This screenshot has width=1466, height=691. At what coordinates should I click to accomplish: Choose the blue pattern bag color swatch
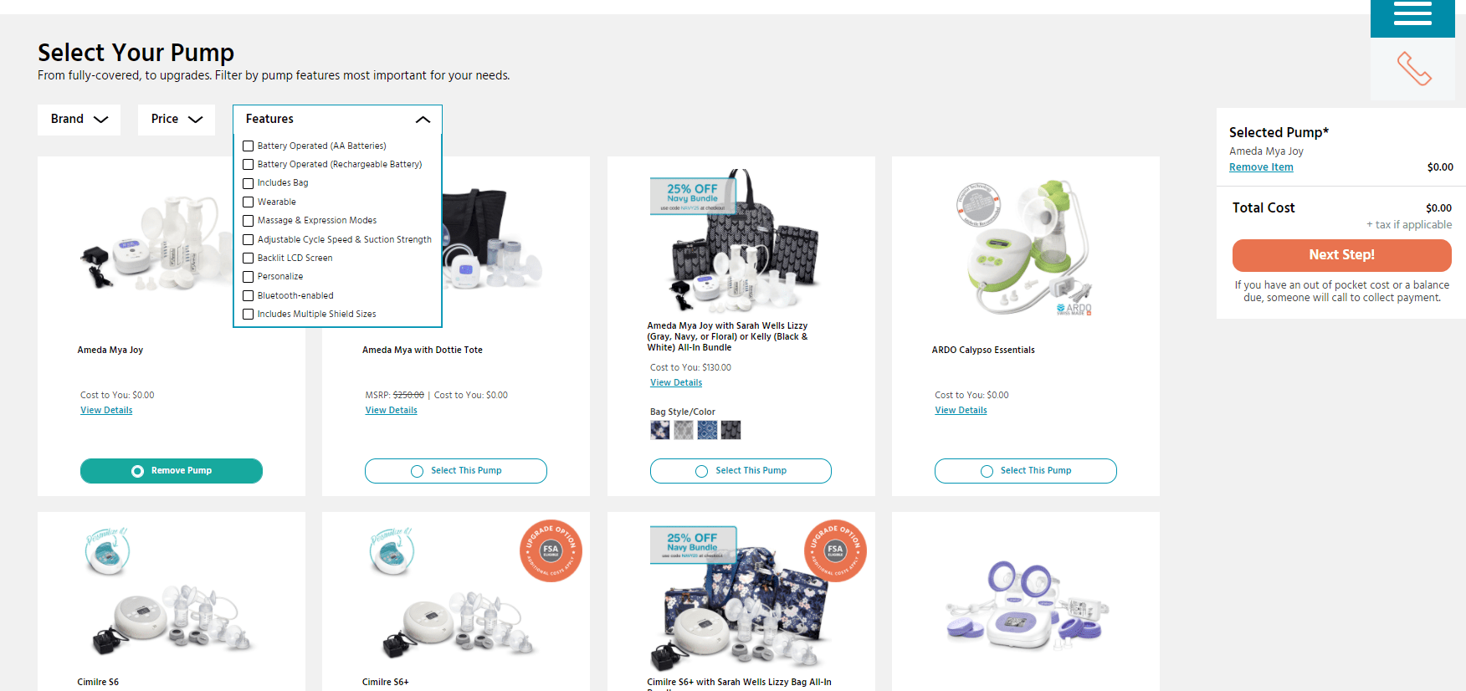pos(708,430)
